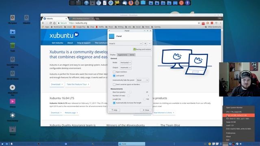Open Automatically hide the panel dropdown
The width and height of the screenshot is (260, 146).
(143, 80)
